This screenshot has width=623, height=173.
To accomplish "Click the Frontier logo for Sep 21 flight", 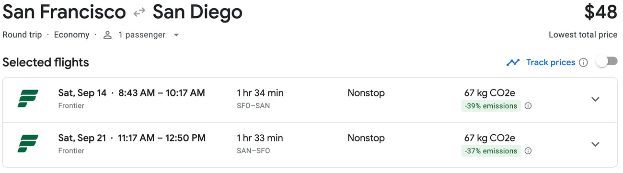I will (28, 144).
